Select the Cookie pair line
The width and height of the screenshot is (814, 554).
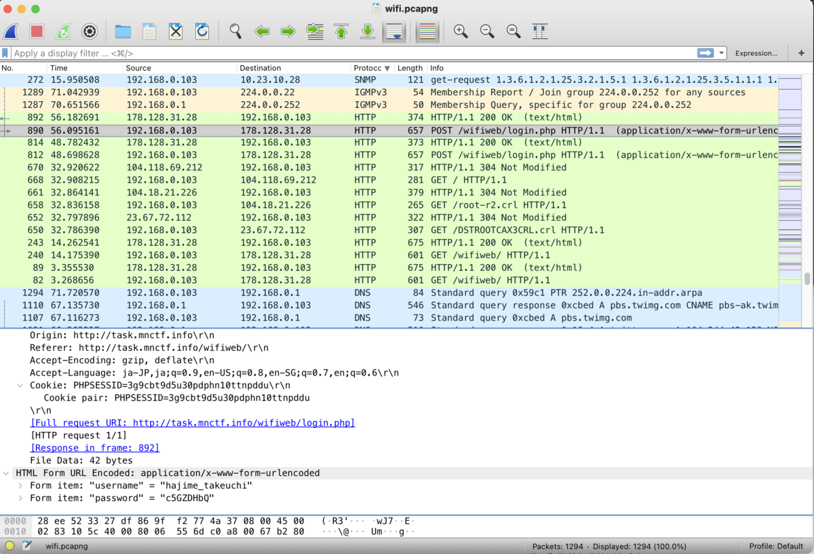(x=176, y=398)
